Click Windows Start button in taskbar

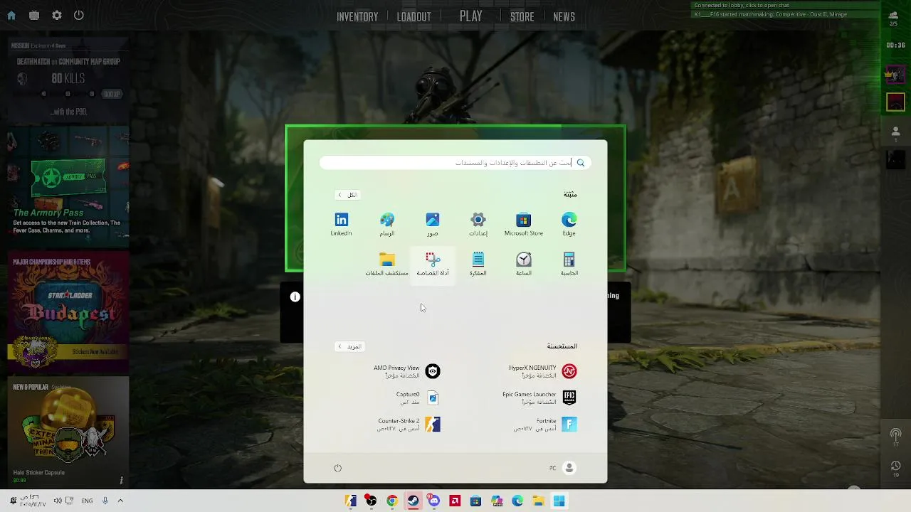pyautogui.click(x=559, y=501)
